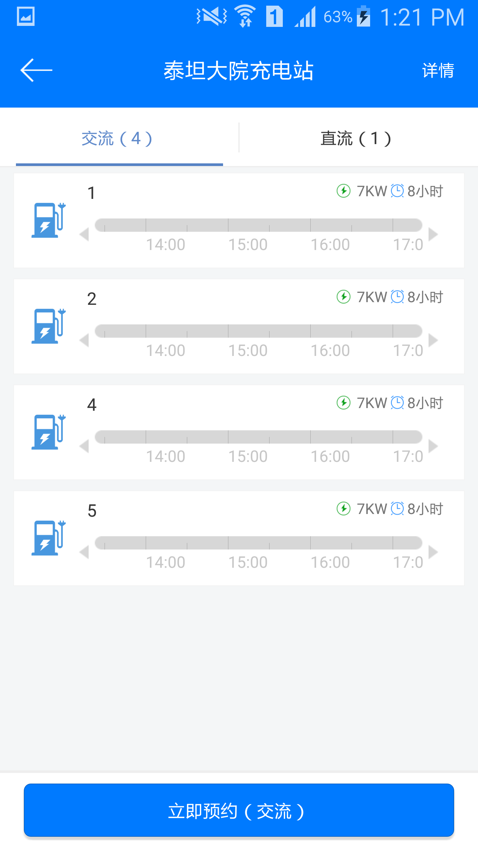Move charger 4 timeline back with left arrow

pyautogui.click(x=84, y=446)
